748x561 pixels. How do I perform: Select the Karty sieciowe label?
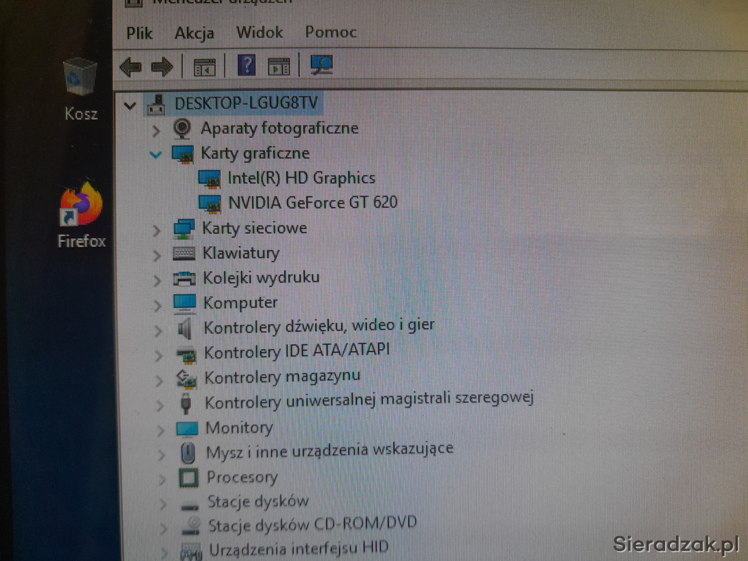[x=255, y=228]
